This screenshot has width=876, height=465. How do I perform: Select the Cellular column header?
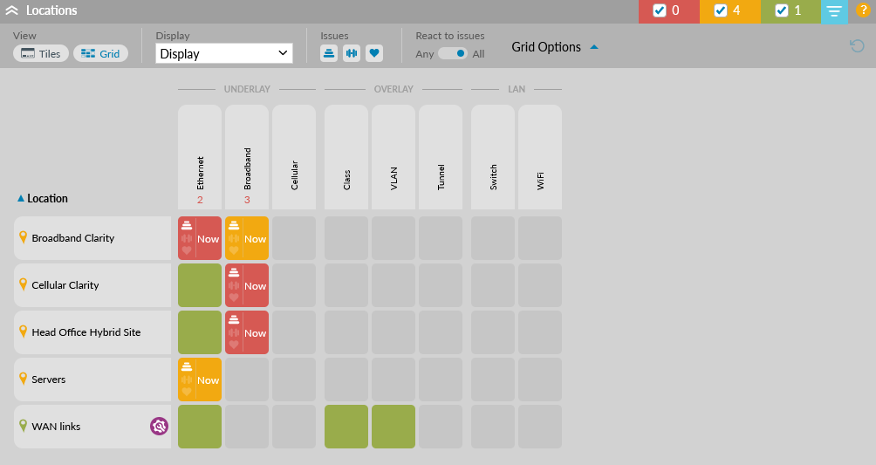294,156
